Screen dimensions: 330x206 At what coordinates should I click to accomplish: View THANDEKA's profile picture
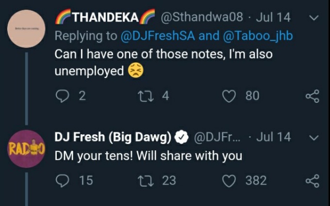pyautogui.click(x=26, y=29)
